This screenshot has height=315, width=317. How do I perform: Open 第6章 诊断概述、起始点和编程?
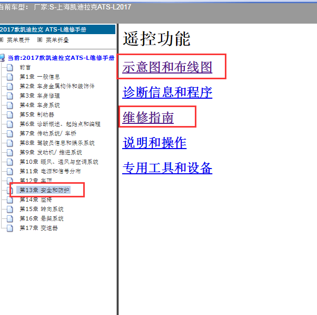coord(60,124)
